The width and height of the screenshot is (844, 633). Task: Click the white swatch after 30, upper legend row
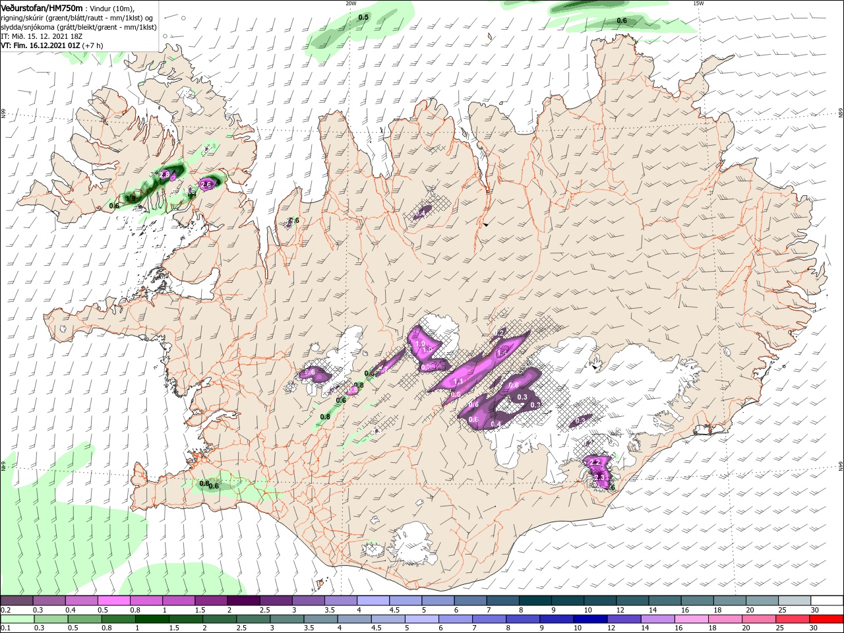(x=826, y=601)
